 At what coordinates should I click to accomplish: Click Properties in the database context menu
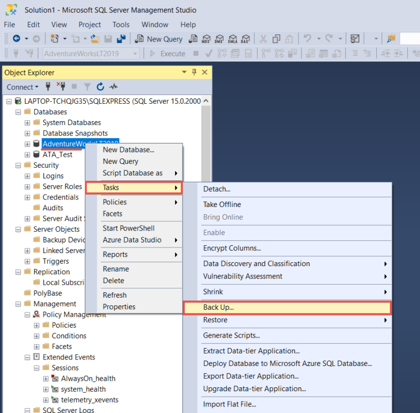119,306
